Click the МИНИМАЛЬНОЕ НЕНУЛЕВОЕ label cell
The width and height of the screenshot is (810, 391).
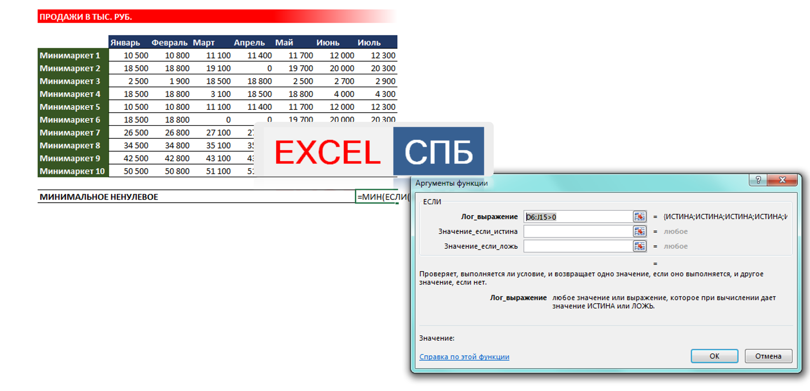(x=99, y=197)
